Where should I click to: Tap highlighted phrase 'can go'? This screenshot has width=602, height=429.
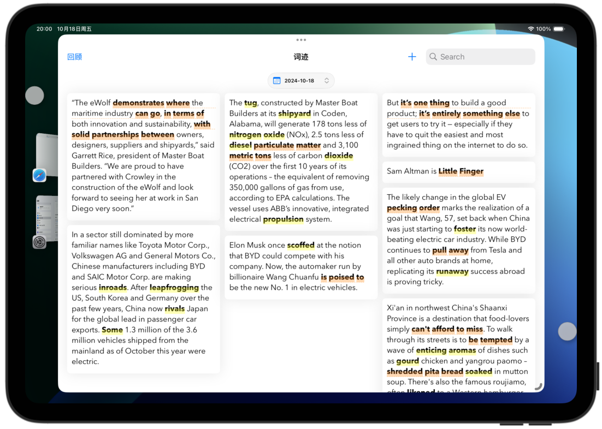tap(148, 114)
